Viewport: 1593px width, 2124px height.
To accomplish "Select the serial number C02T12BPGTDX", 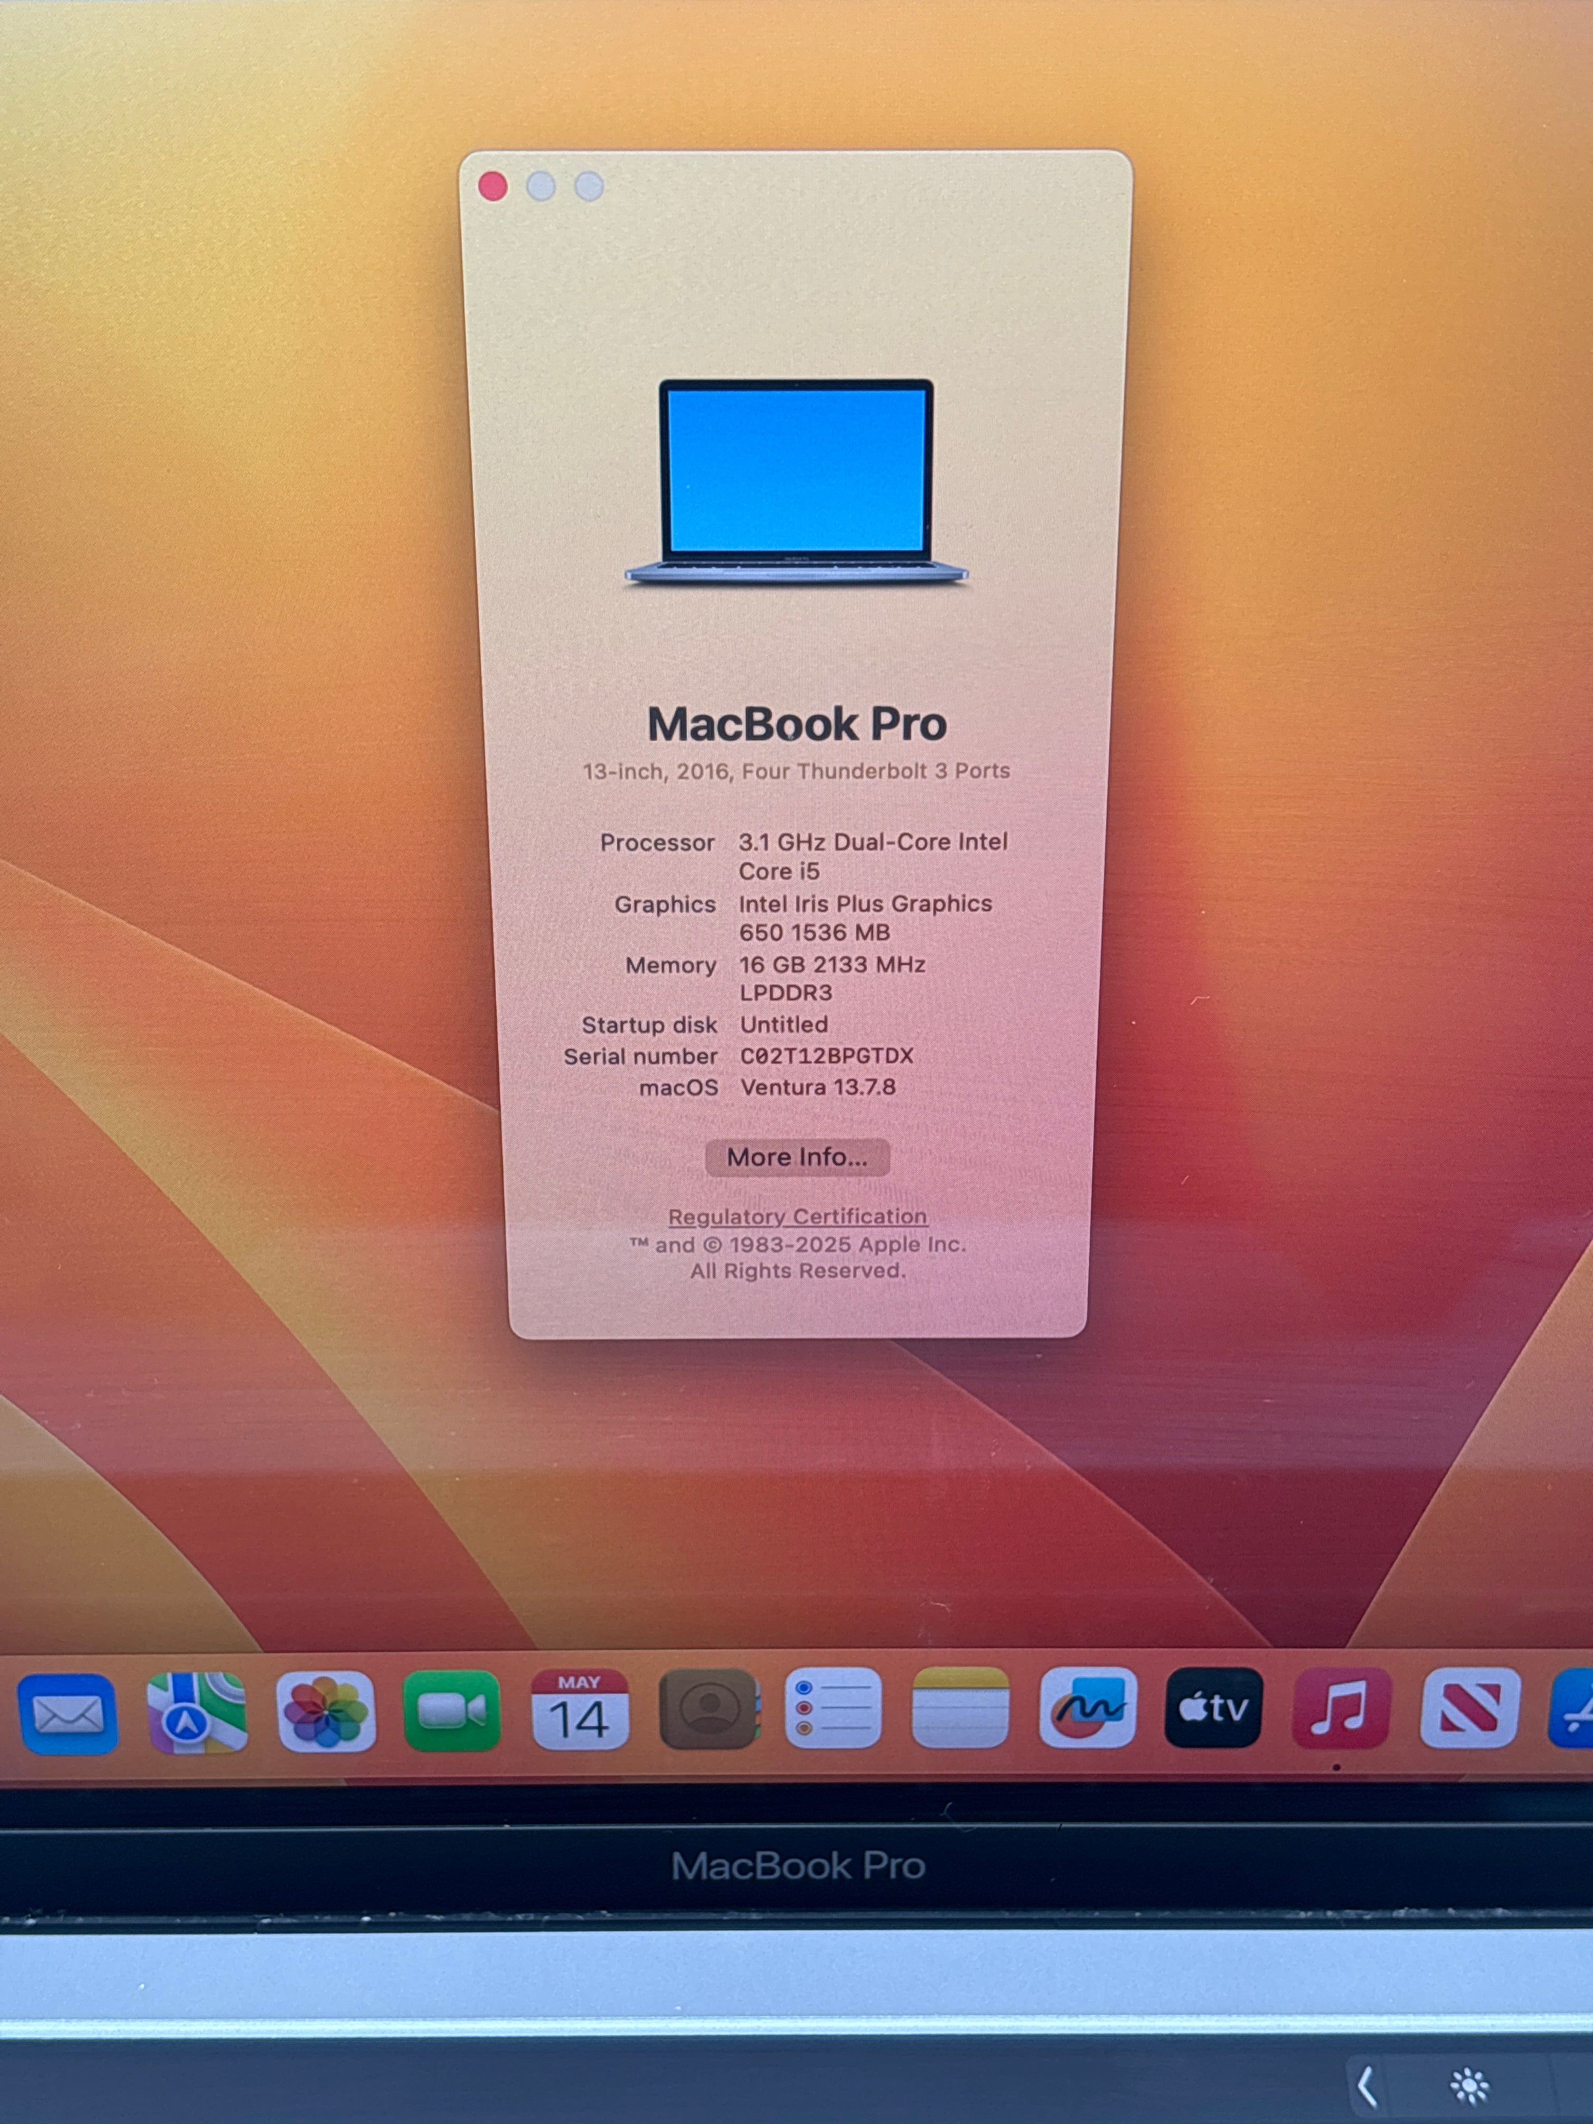I will 827,1055.
